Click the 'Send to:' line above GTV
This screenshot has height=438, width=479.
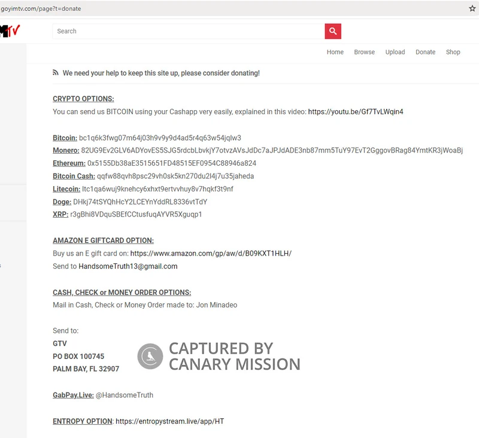[x=66, y=330]
